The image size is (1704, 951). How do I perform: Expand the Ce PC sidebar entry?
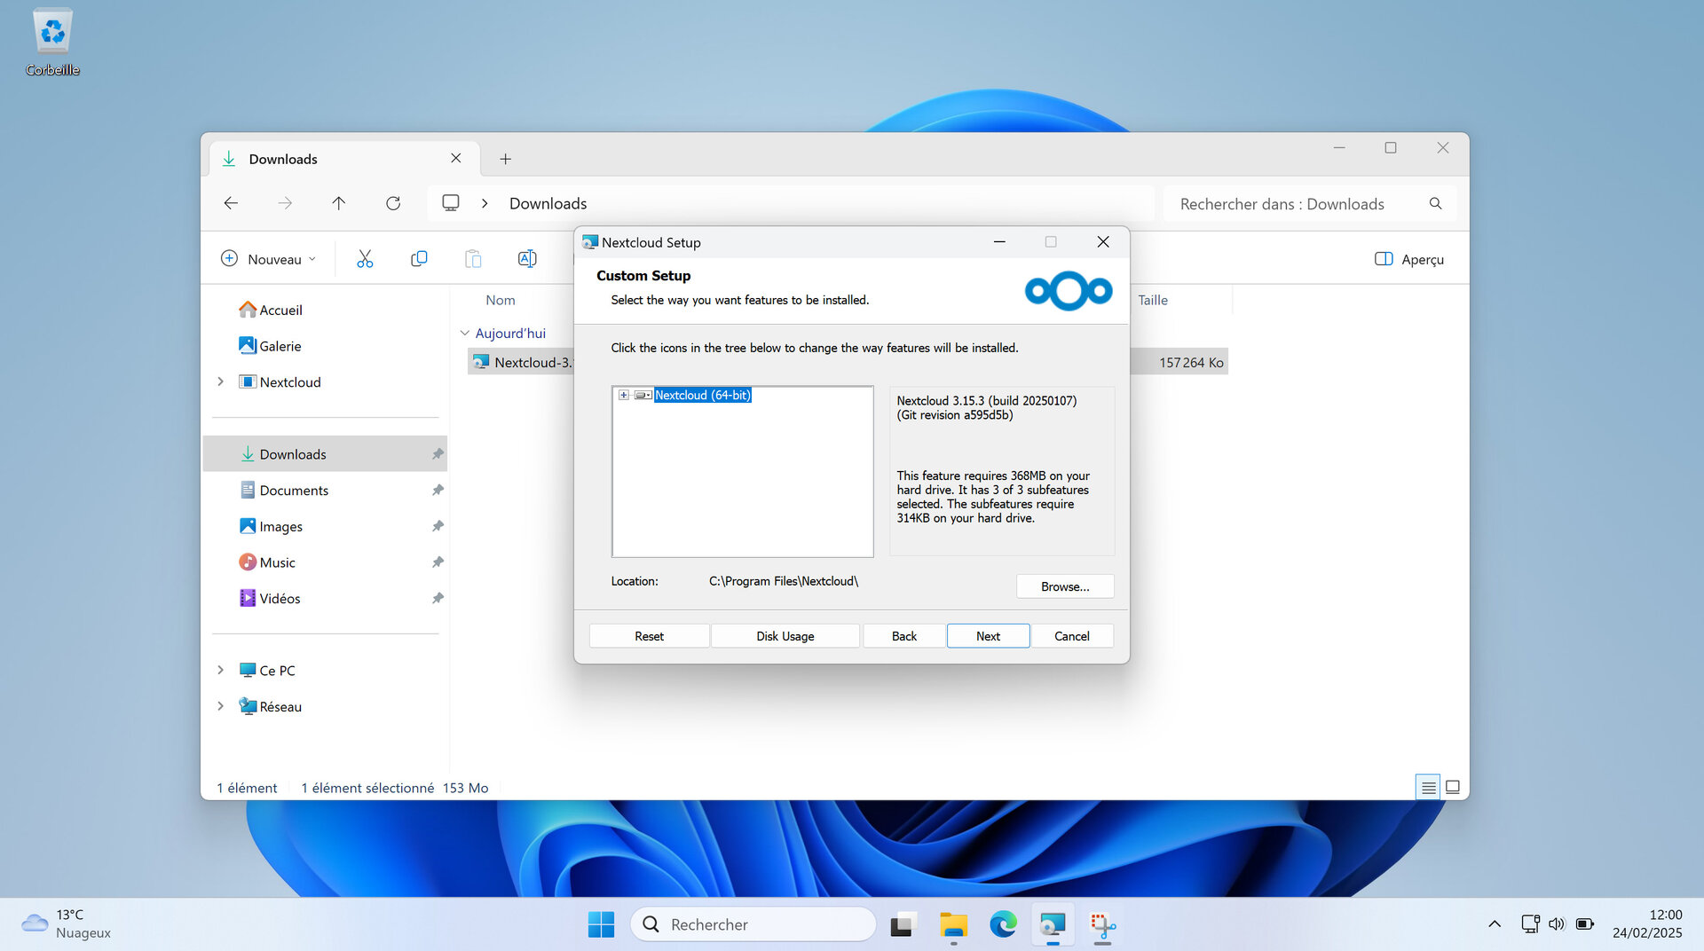220,670
